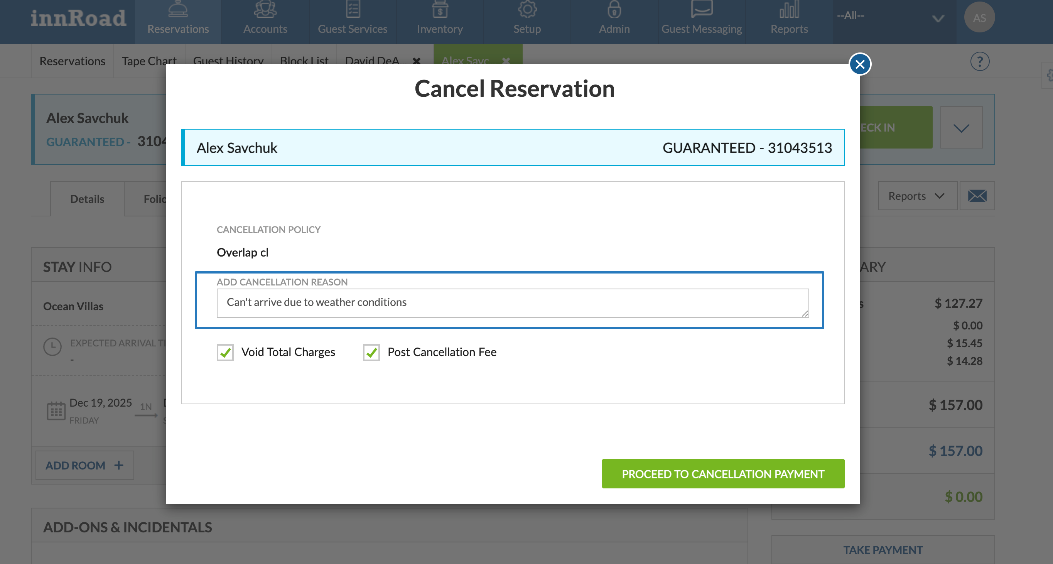1053x564 pixels.
Task: Click the Add Room button
Action: coord(84,466)
